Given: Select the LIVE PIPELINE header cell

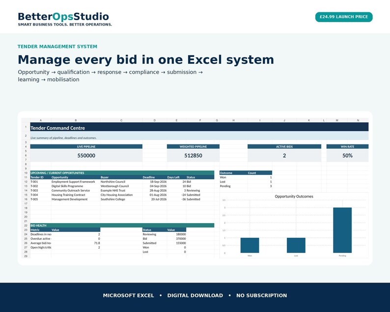Looking at the screenshot, I should (x=86, y=146).
